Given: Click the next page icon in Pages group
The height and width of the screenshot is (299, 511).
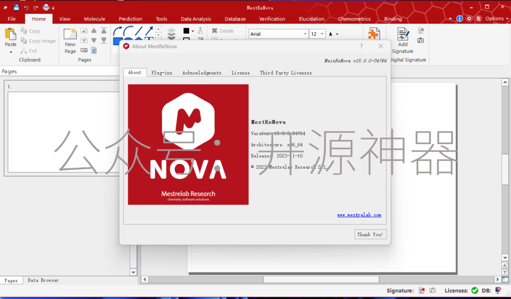Looking at the screenshot, I should point(84,40).
